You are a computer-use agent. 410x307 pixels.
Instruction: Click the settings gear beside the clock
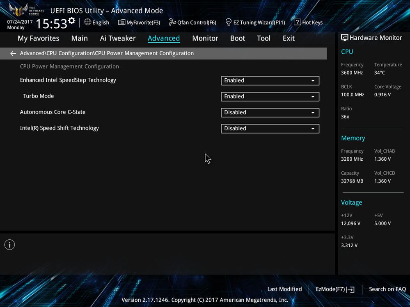tap(72, 20)
